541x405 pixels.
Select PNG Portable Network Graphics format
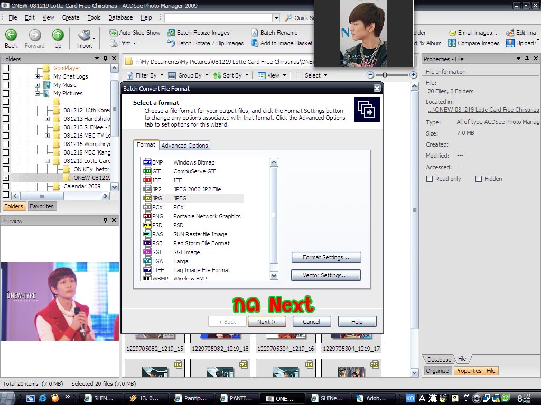tap(193, 216)
